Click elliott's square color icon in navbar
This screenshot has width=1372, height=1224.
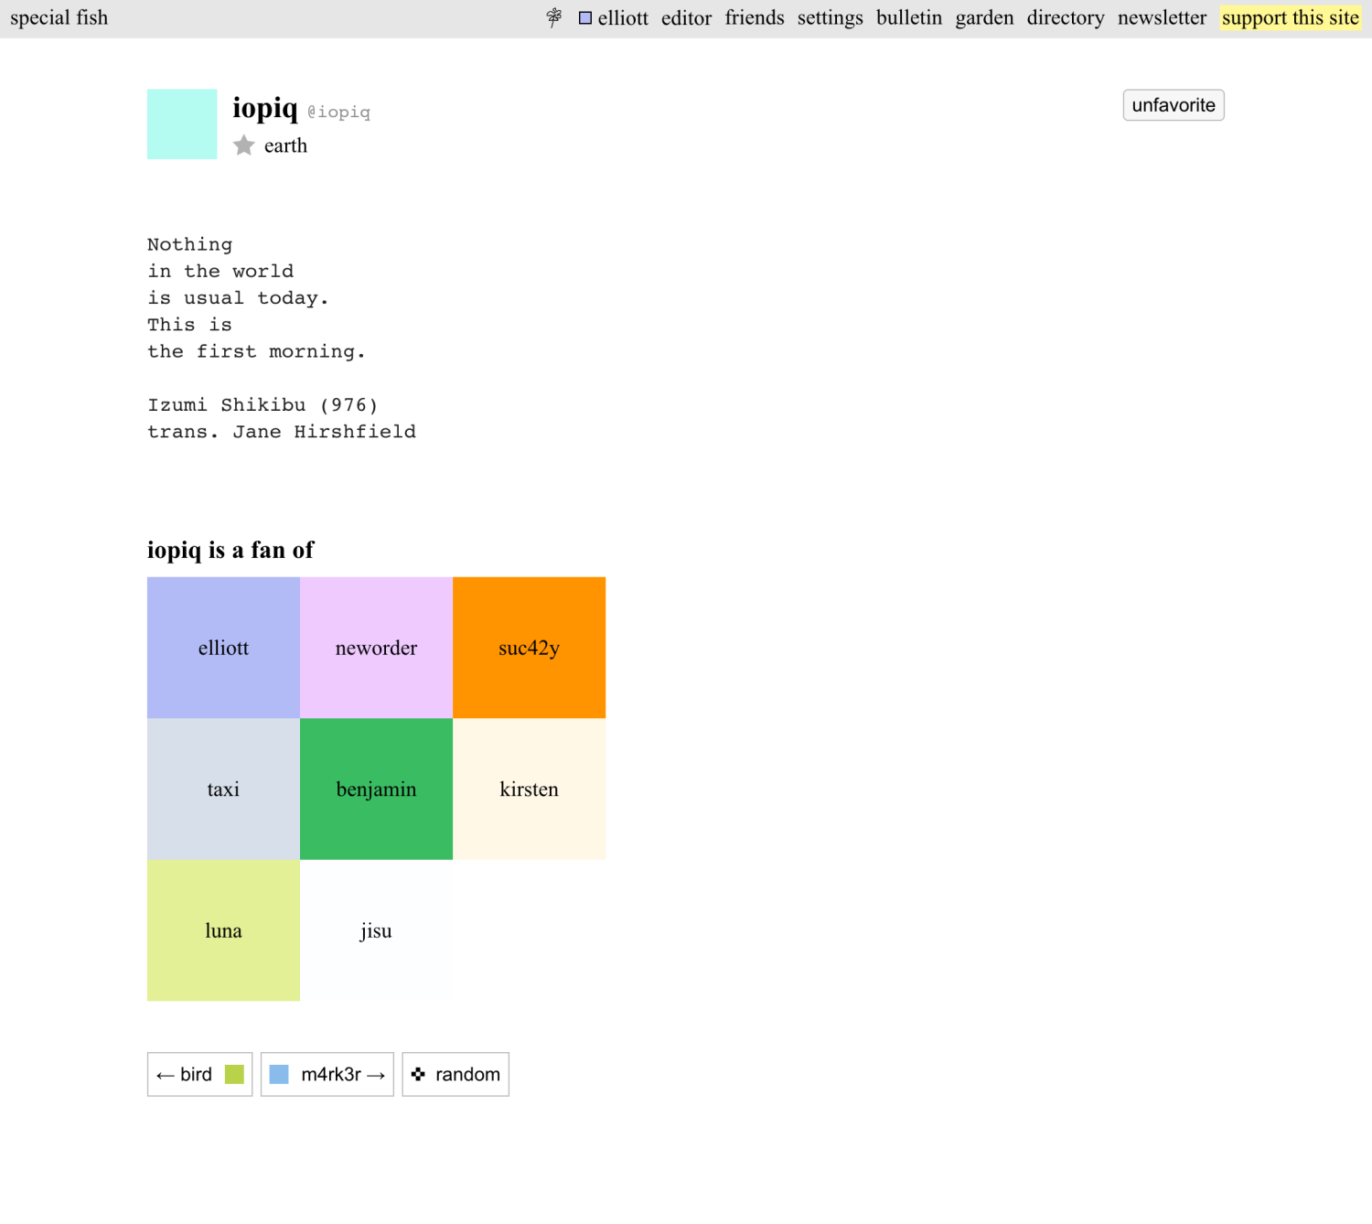(585, 18)
